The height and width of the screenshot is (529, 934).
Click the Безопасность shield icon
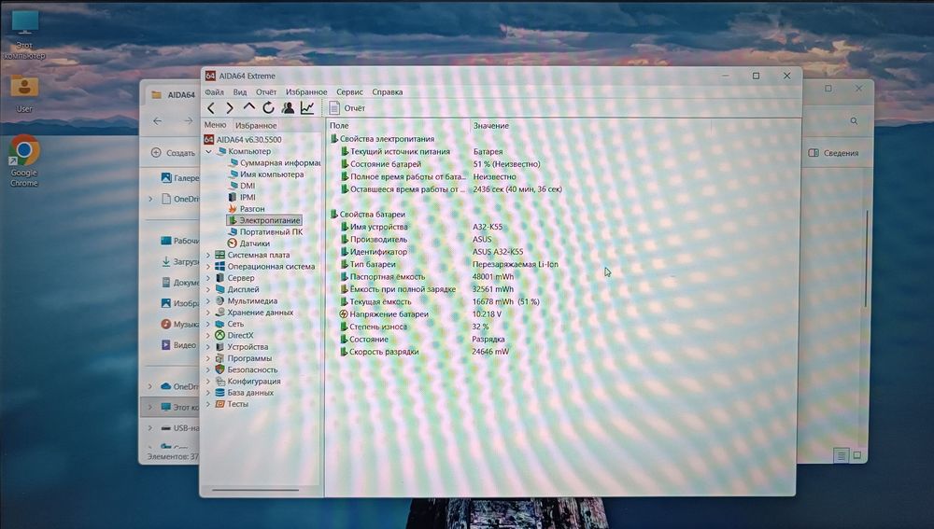(x=219, y=369)
